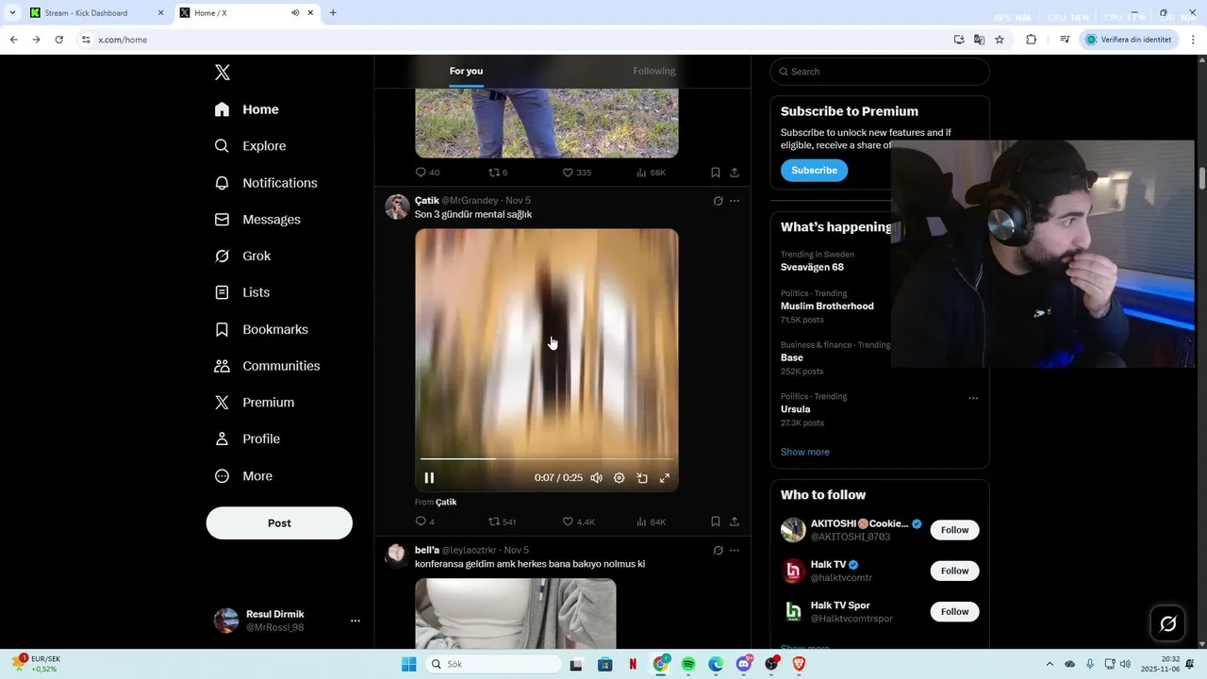Open Premium from the sidebar
Image resolution: width=1207 pixels, height=679 pixels.
(255, 403)
